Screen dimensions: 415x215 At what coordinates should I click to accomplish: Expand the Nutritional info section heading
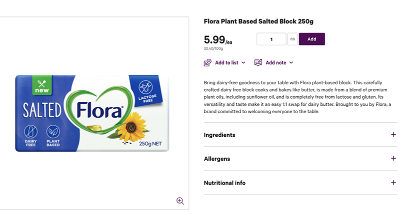(224, 183)
